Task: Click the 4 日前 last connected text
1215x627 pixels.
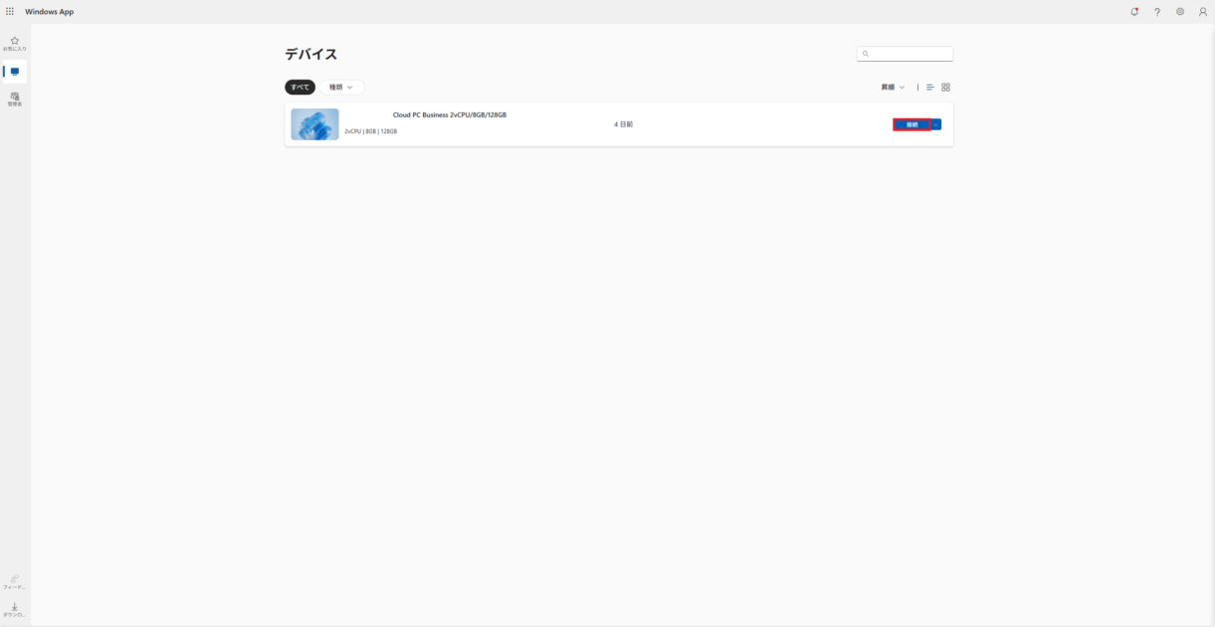Action: click(623, 124)
